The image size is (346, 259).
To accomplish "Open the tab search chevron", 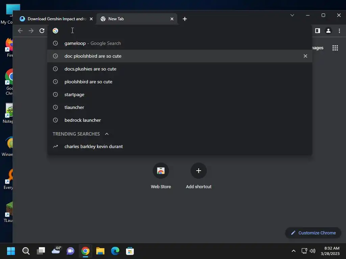I will (292, 15).
